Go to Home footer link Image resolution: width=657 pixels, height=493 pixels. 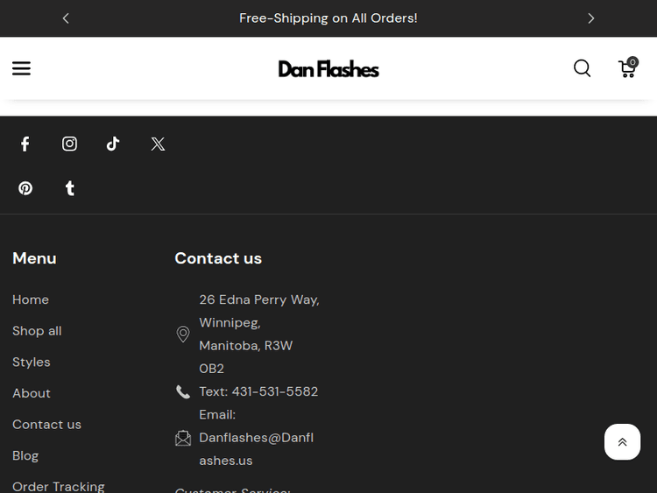pyautogui.click(x=31, y=299)
